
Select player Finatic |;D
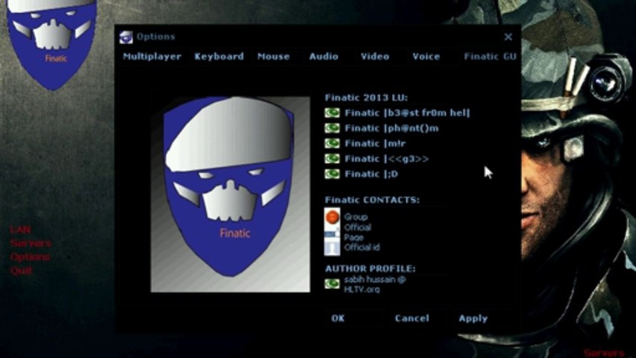[x=371, y=174]
